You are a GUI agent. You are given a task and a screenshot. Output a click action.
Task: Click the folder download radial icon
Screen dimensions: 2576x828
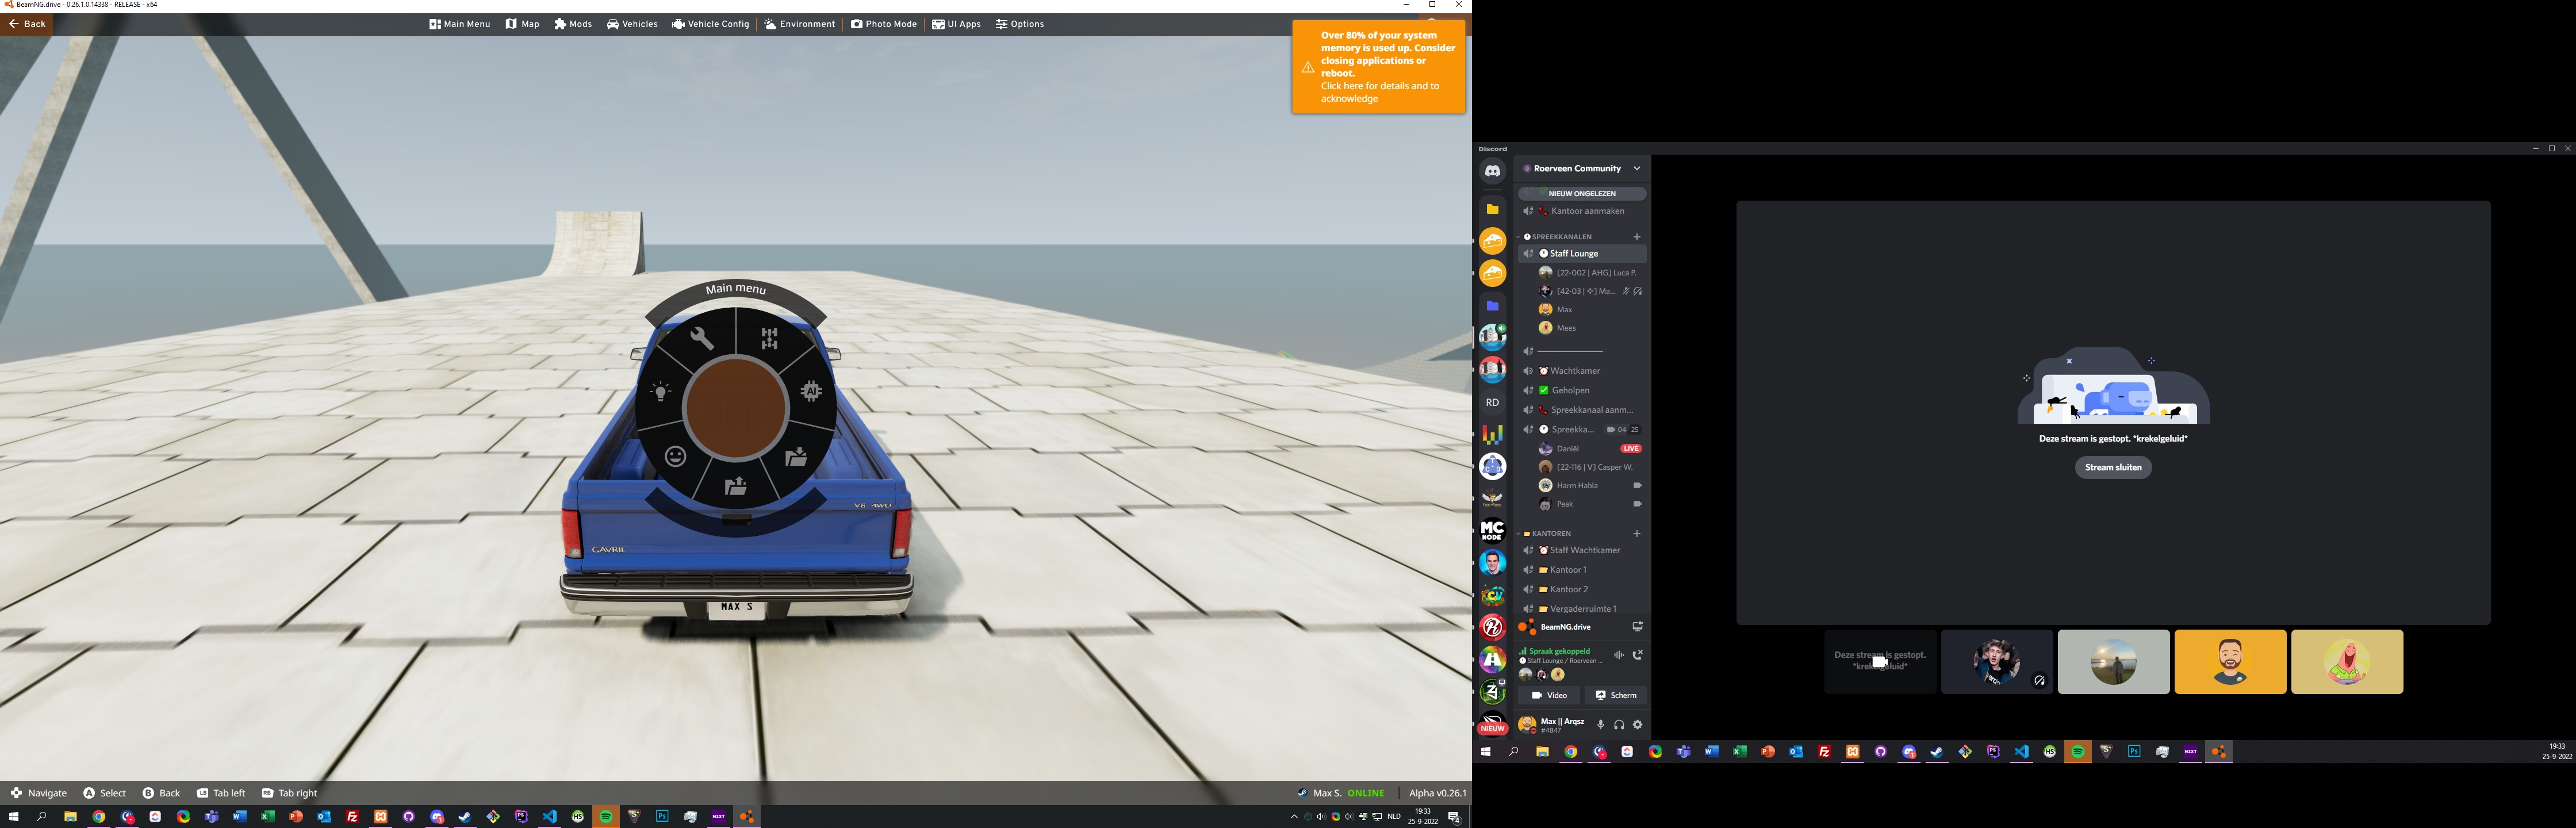[797, 457]
